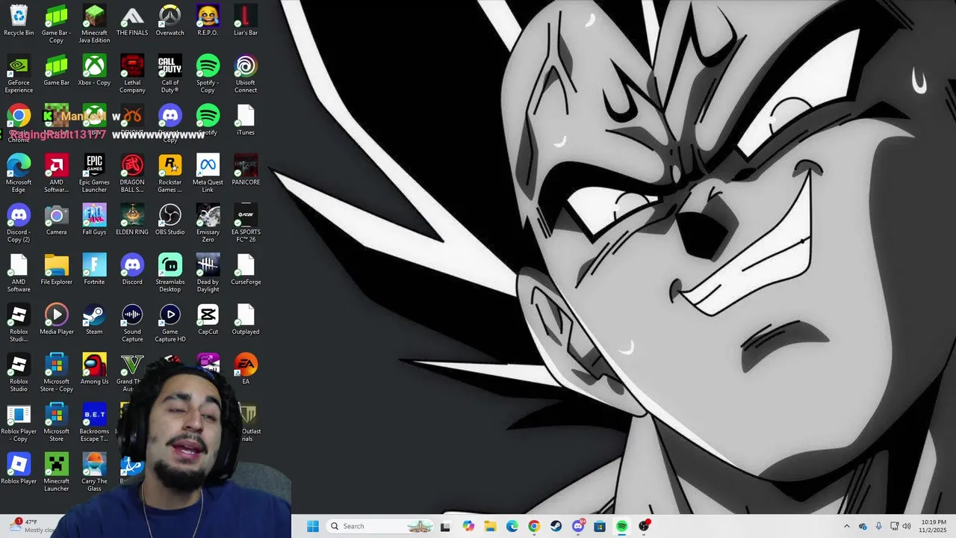956x538 pixels.
Task: Select the Emissary Zero desktop icon
Action: click(208, 223)
